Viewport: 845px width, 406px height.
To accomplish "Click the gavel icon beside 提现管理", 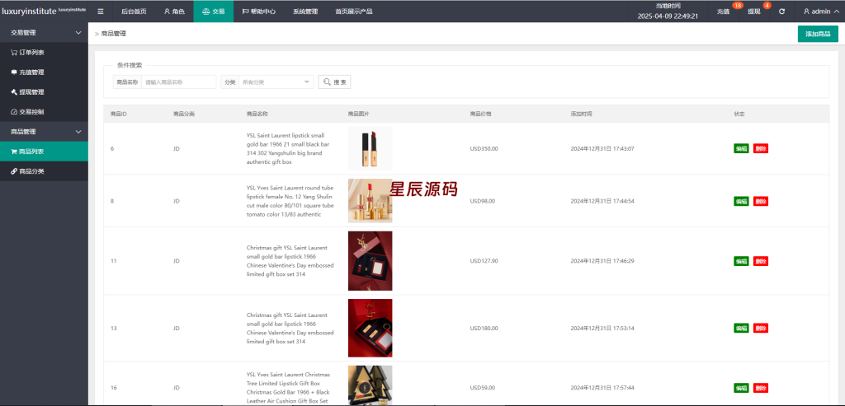I will (x=14, y=92).
